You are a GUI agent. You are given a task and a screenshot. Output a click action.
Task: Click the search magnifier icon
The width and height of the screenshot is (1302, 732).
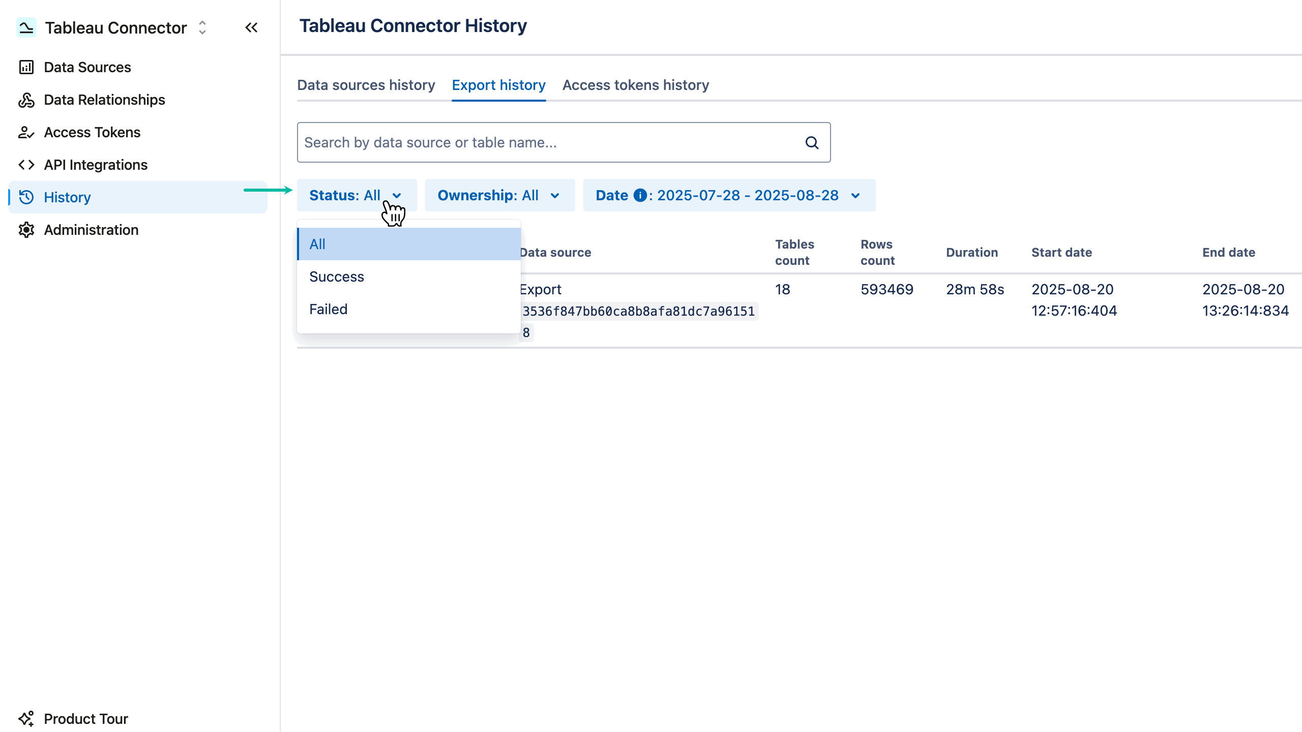pyautogui.click(x=812, y=142)
